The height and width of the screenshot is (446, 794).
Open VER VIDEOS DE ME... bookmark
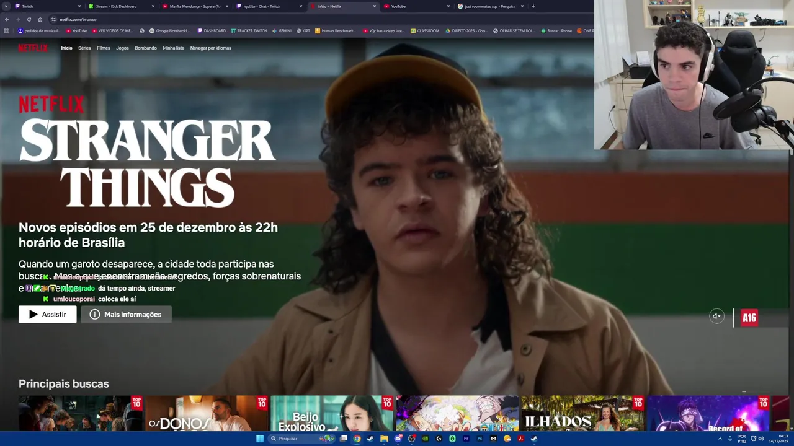[x=113, y=30]
